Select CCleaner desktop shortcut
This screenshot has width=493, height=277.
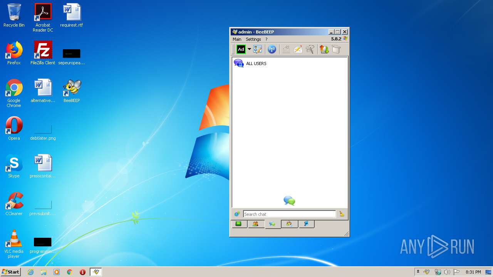coord(14,204)
